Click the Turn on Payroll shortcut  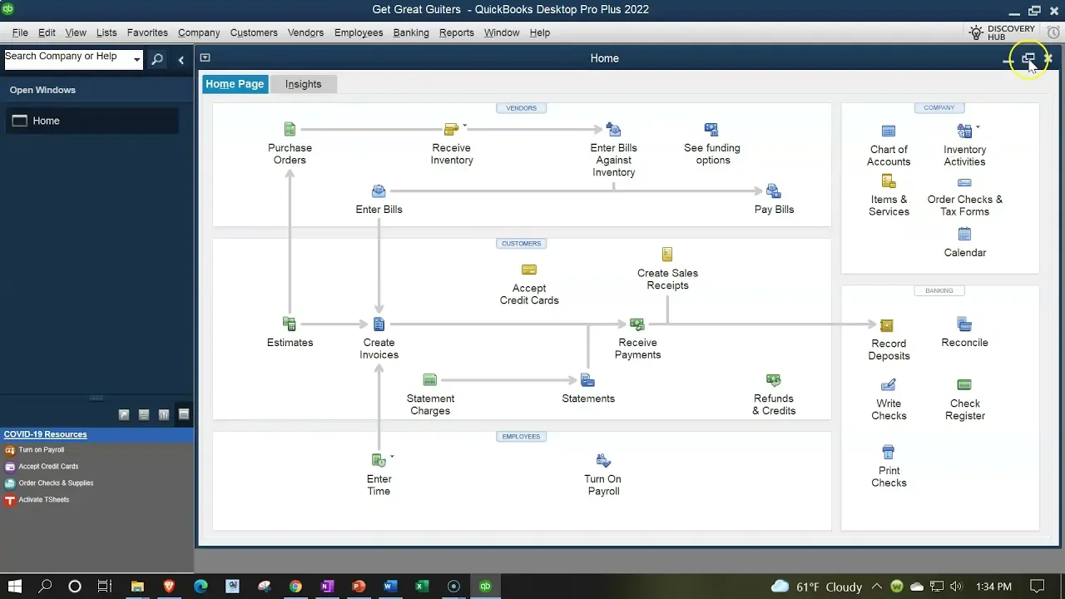[41, 450]
